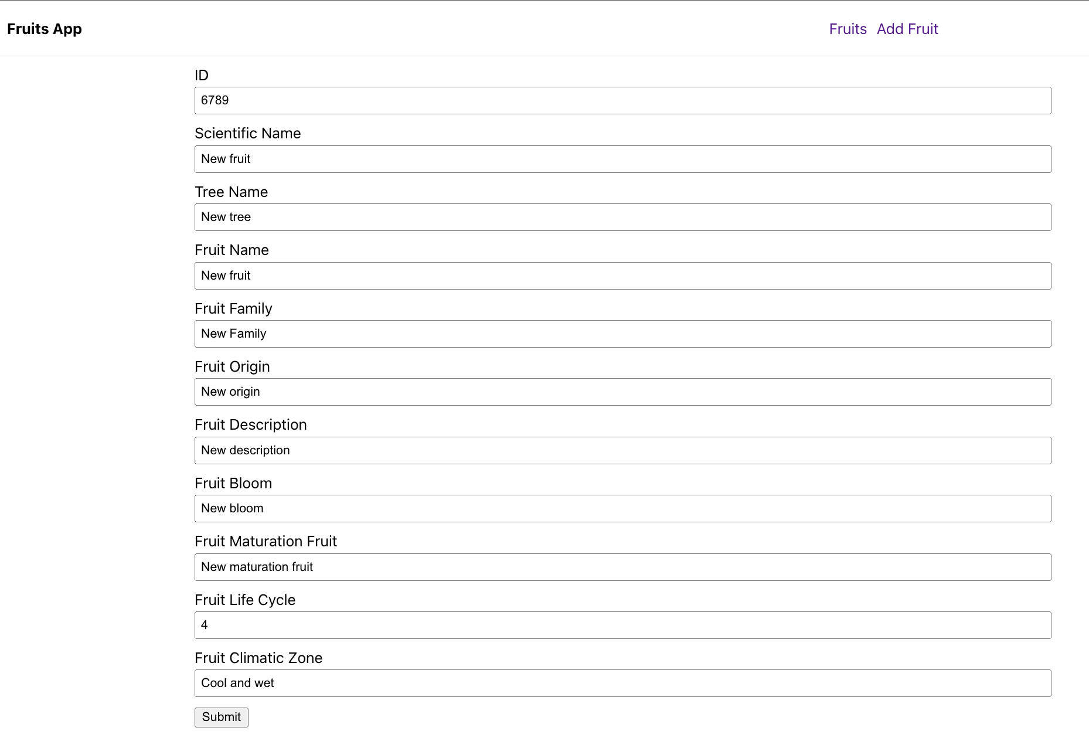The image size is (1089, 748).
Task: Click the Fruits App brand title
Action: [x=45, y=29]
